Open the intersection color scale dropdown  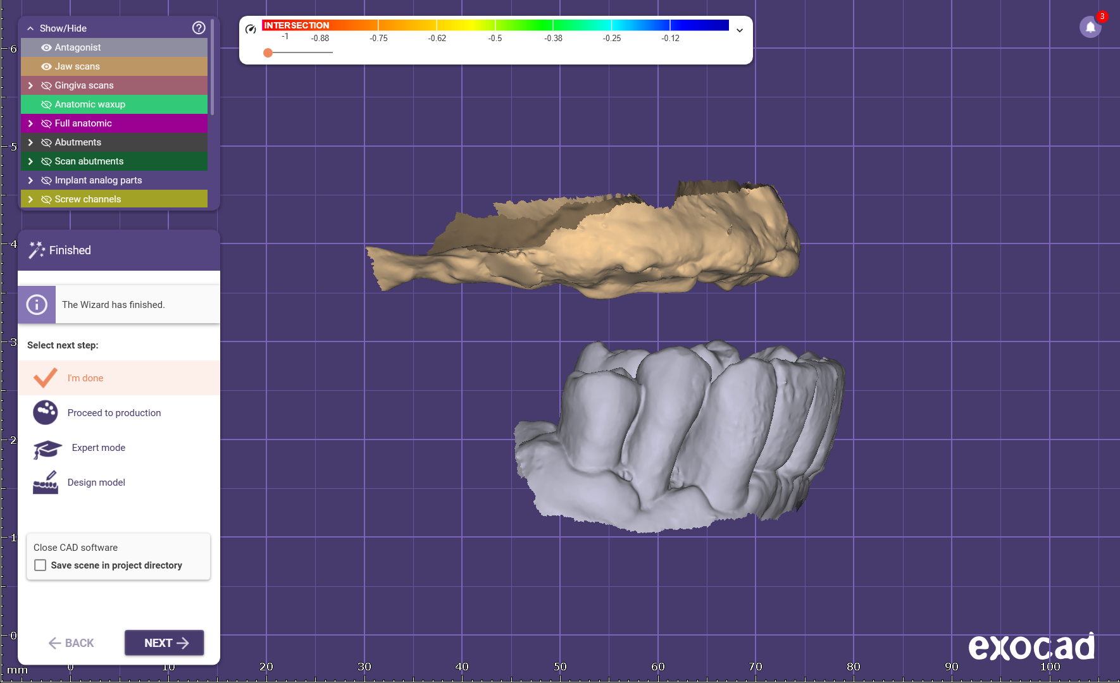pos(739,30)
